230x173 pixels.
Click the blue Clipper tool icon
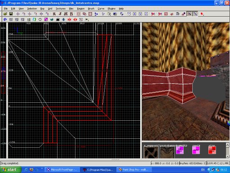[x=96, y=14]
